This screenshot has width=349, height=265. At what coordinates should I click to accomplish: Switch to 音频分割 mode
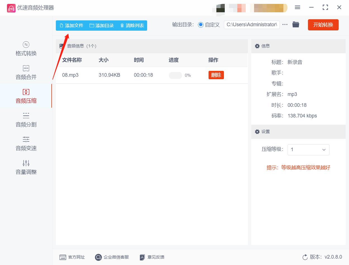pos(26,120)
